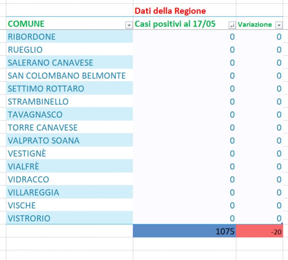Open the Casi positivi sort filter button
The height and width of the screenshot is (260, 288).
click(x=232, y=25)
